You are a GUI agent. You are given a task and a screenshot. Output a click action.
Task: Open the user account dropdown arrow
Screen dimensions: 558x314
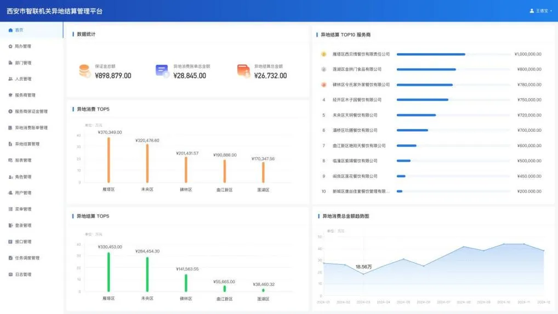551,11
